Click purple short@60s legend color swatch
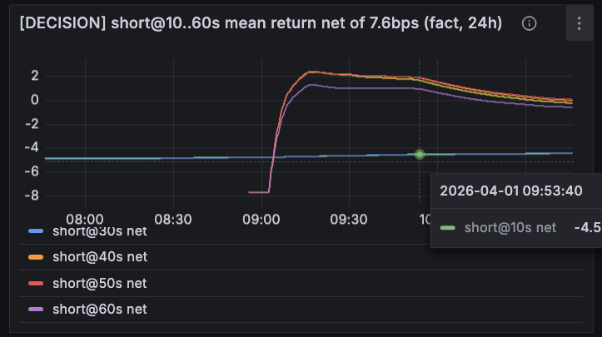The image size is (602, 337). coord(35,309)
